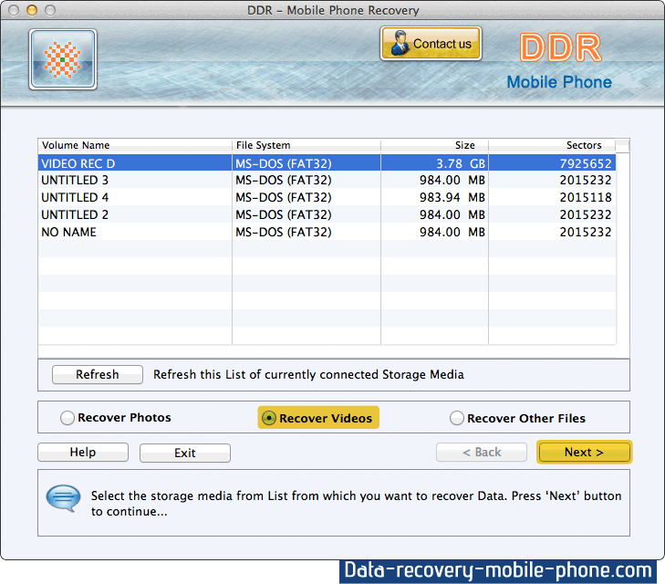665x584 pixels.
Task: Choose the Recover Other Files option
Action: 457,418
